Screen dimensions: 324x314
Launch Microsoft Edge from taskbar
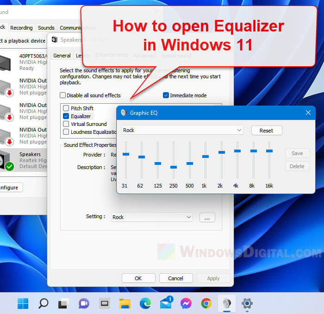pos(145,303)
